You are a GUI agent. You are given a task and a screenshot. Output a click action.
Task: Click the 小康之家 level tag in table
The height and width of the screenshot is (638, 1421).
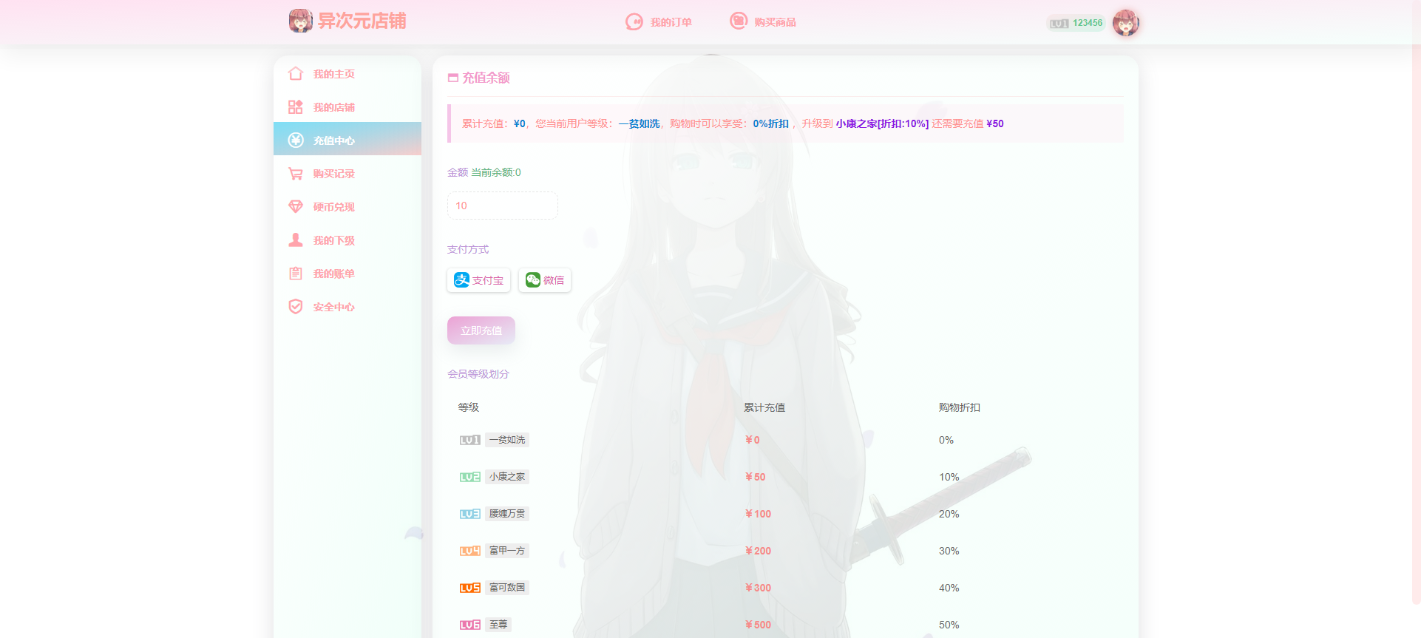pyautogui.click(x=507, y=477)
